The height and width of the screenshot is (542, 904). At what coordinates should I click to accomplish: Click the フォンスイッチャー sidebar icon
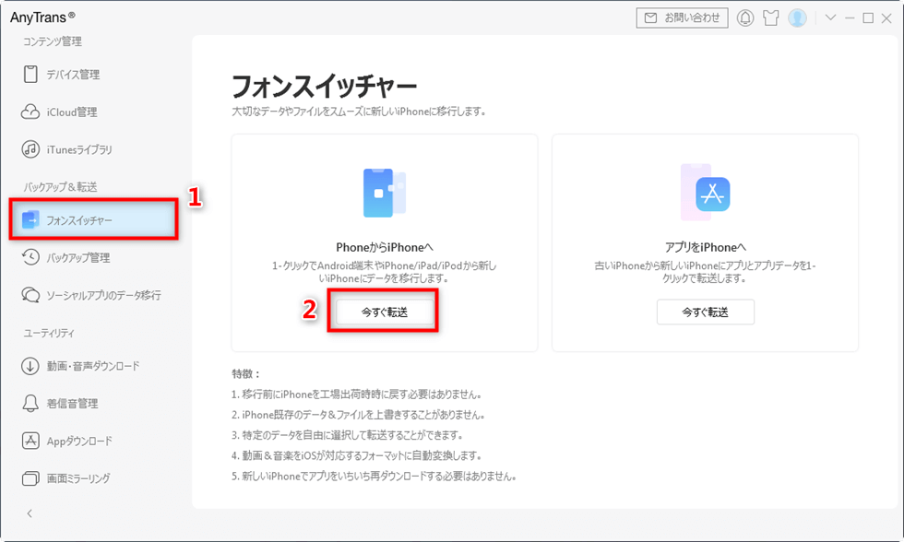coord(30,220)
